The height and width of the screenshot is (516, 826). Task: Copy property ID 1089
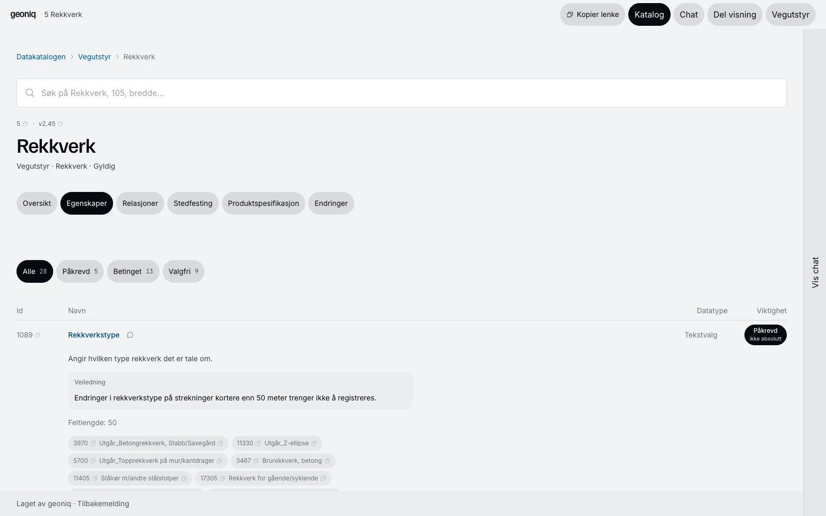click(x=38, y=335)
